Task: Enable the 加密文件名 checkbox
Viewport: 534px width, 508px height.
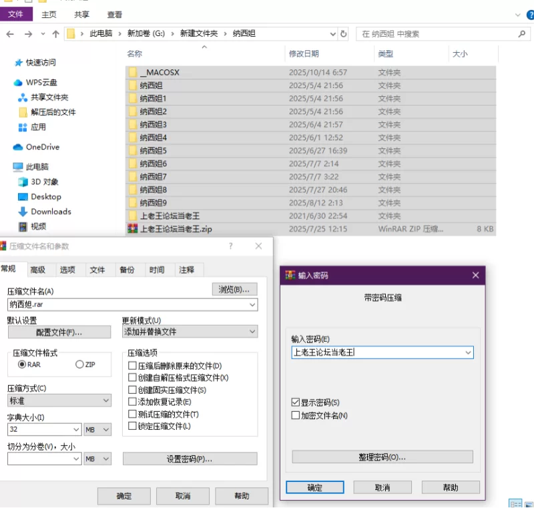Action: [296, 415]
